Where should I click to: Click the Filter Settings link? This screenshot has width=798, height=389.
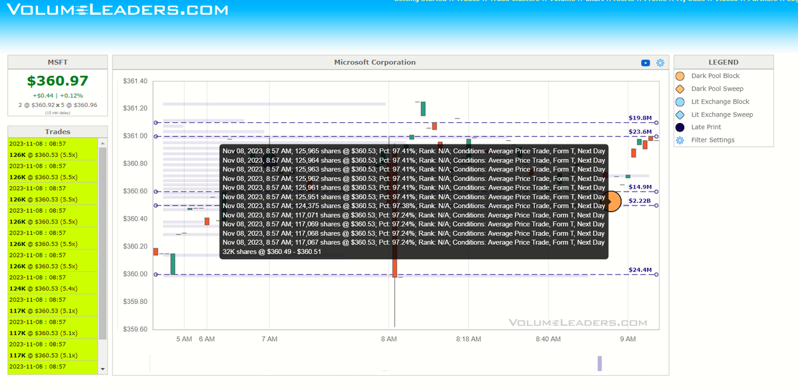tap(713, 140)
